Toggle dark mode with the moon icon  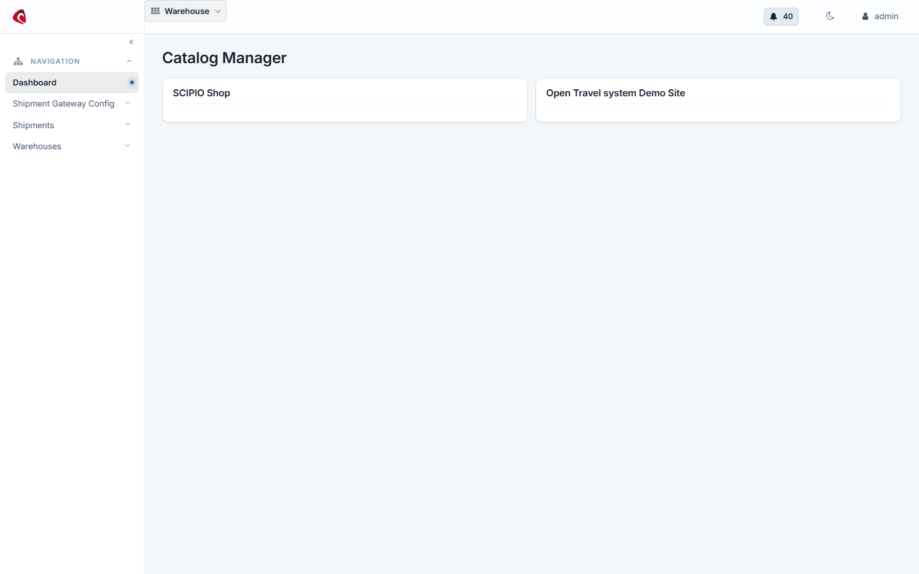[x=830, y=16]
